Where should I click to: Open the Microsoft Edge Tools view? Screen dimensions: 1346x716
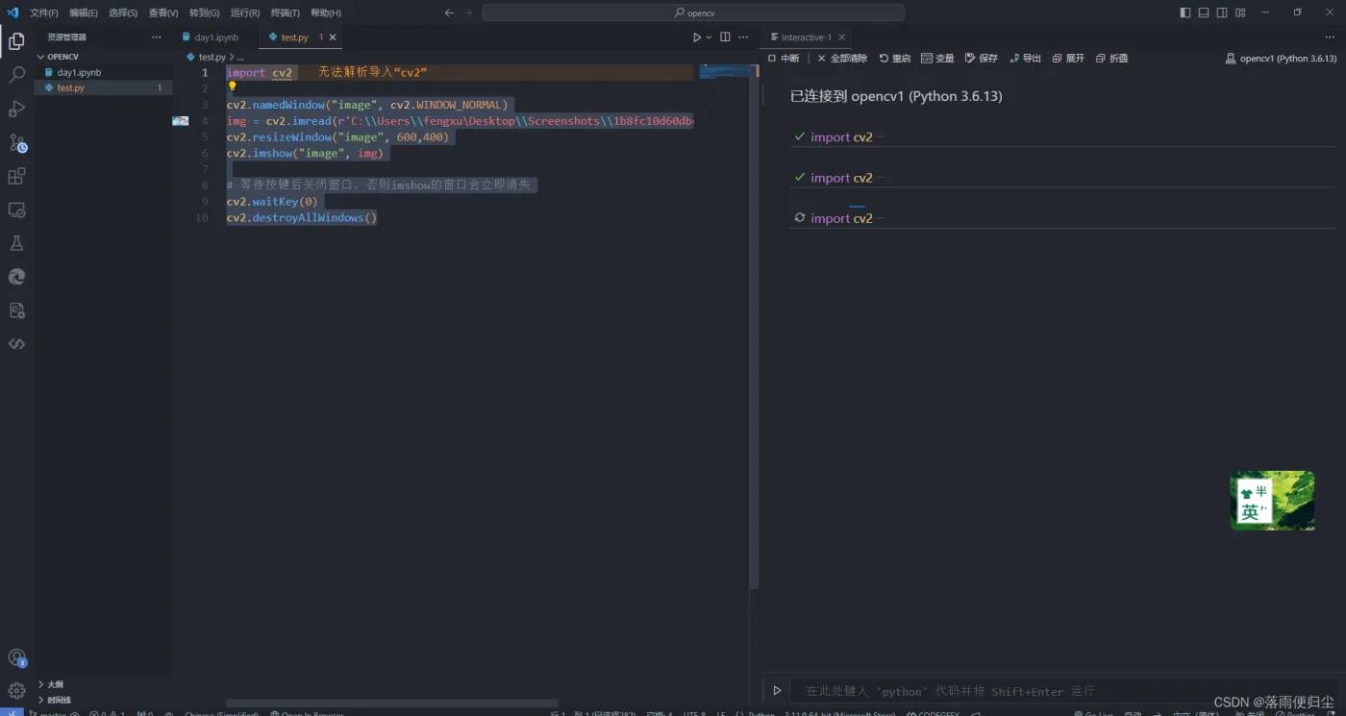pos(16,277)
